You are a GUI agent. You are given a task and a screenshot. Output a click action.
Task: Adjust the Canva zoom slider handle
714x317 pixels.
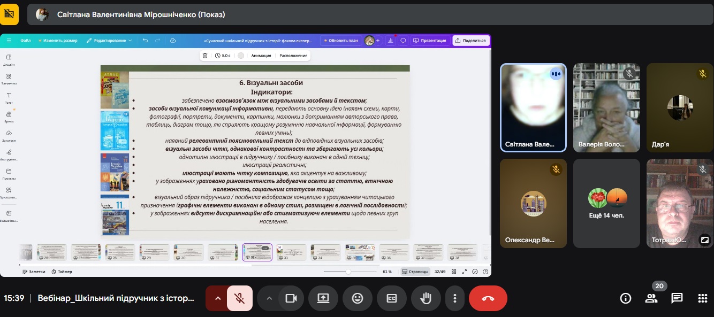(348, 272)
